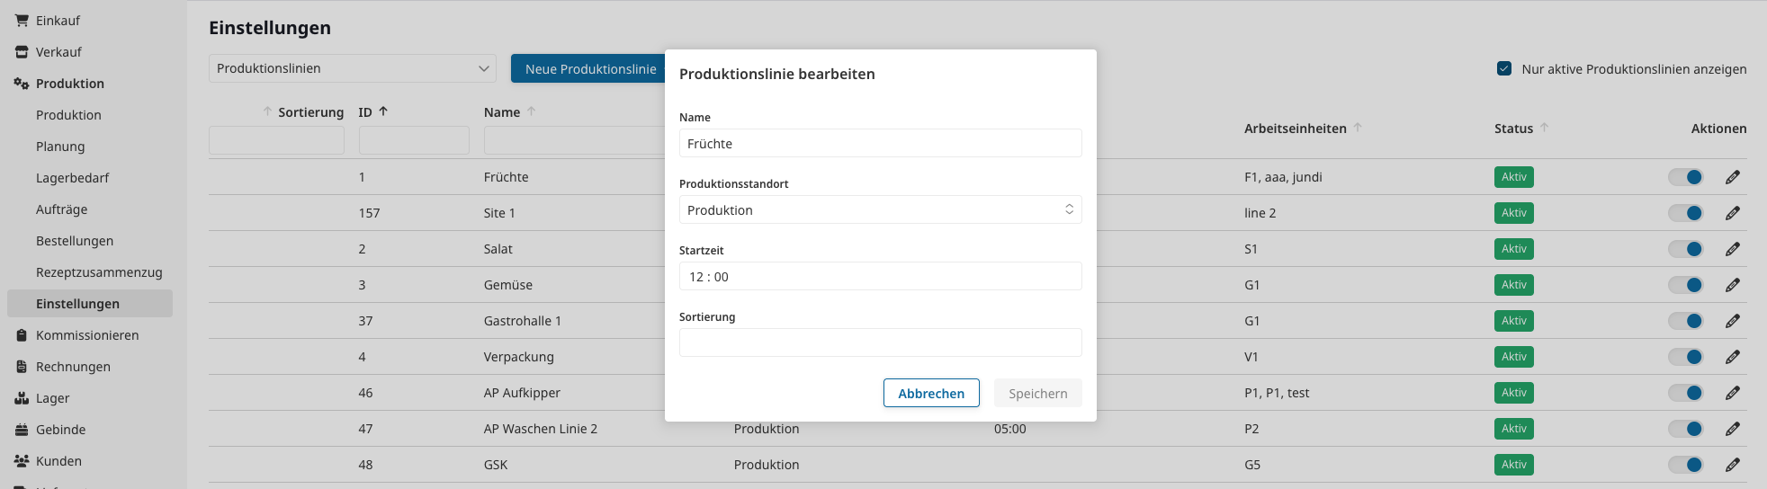Click the Einkauf shopping cart icon
Viewport: 1767px width, 489px height.
(22, 20)
